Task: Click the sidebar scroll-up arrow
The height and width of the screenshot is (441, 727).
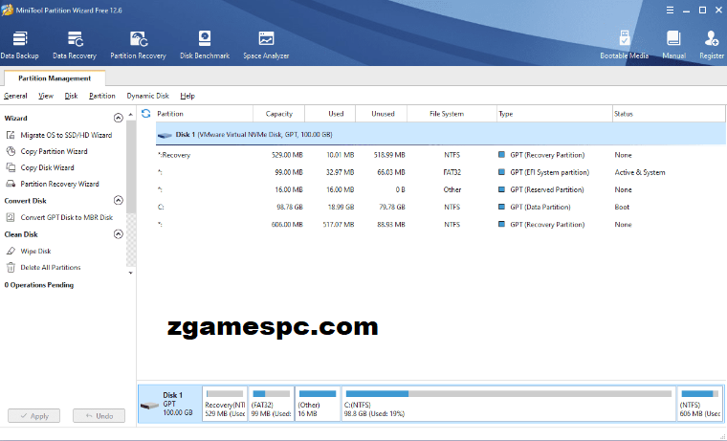Action: click(131, 114)
